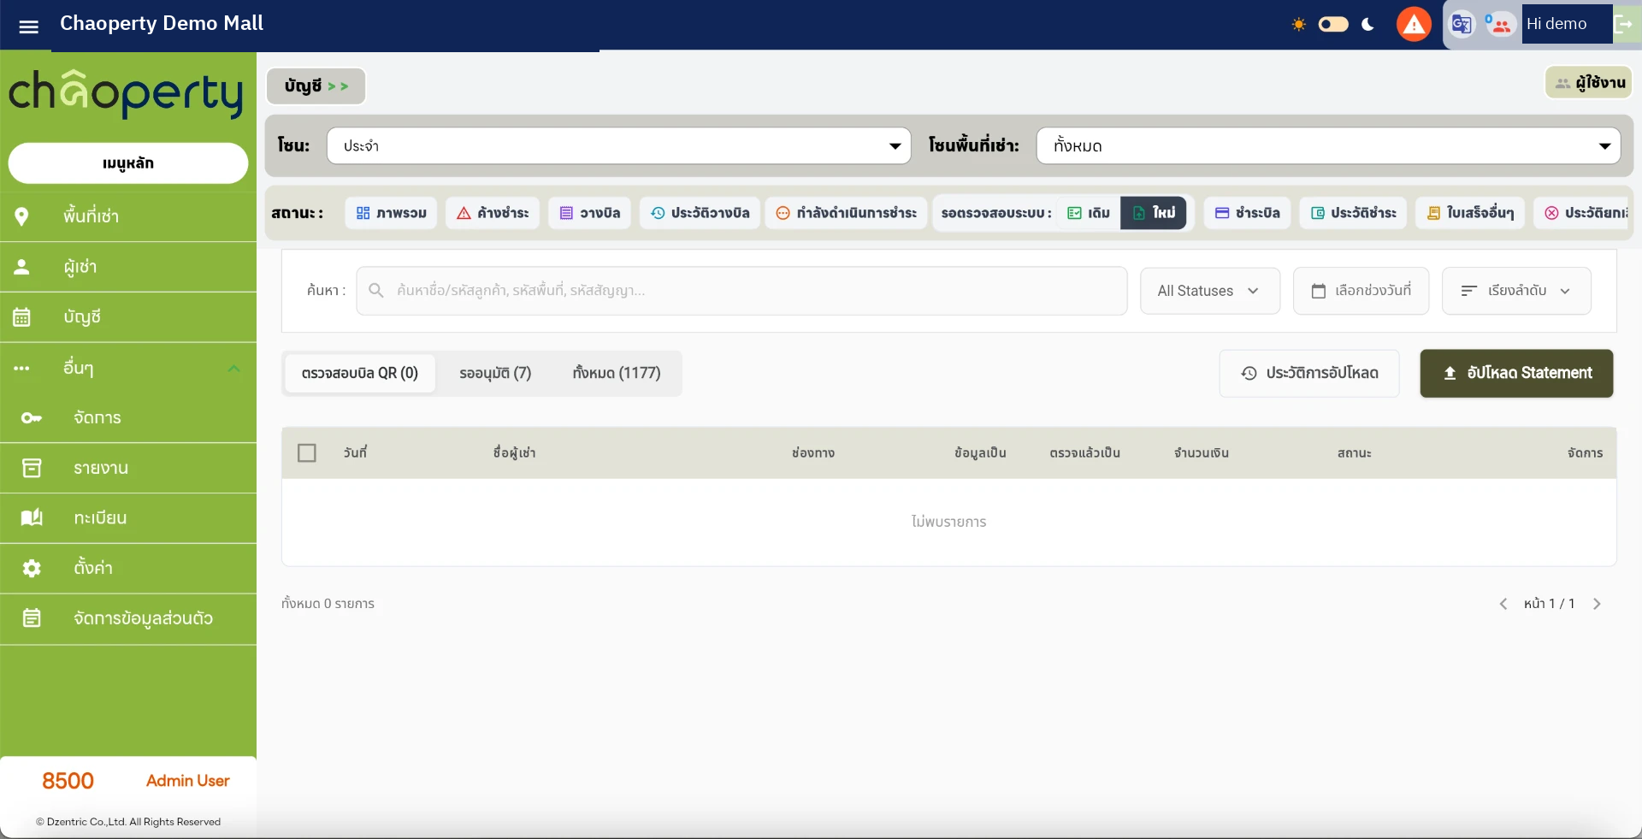Open the translate icon in header
This screenshot has height=839, width=1642.
(1462, 25)
